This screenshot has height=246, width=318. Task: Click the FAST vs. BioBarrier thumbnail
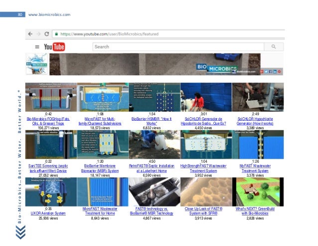click(155, 192)
